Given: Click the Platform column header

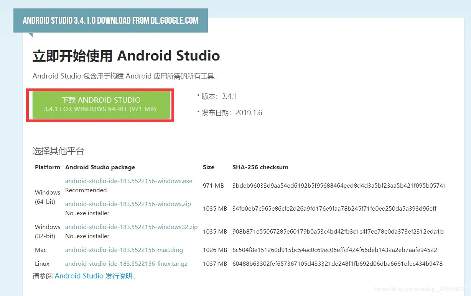Looking at the screenshot, I should point(48,167).
